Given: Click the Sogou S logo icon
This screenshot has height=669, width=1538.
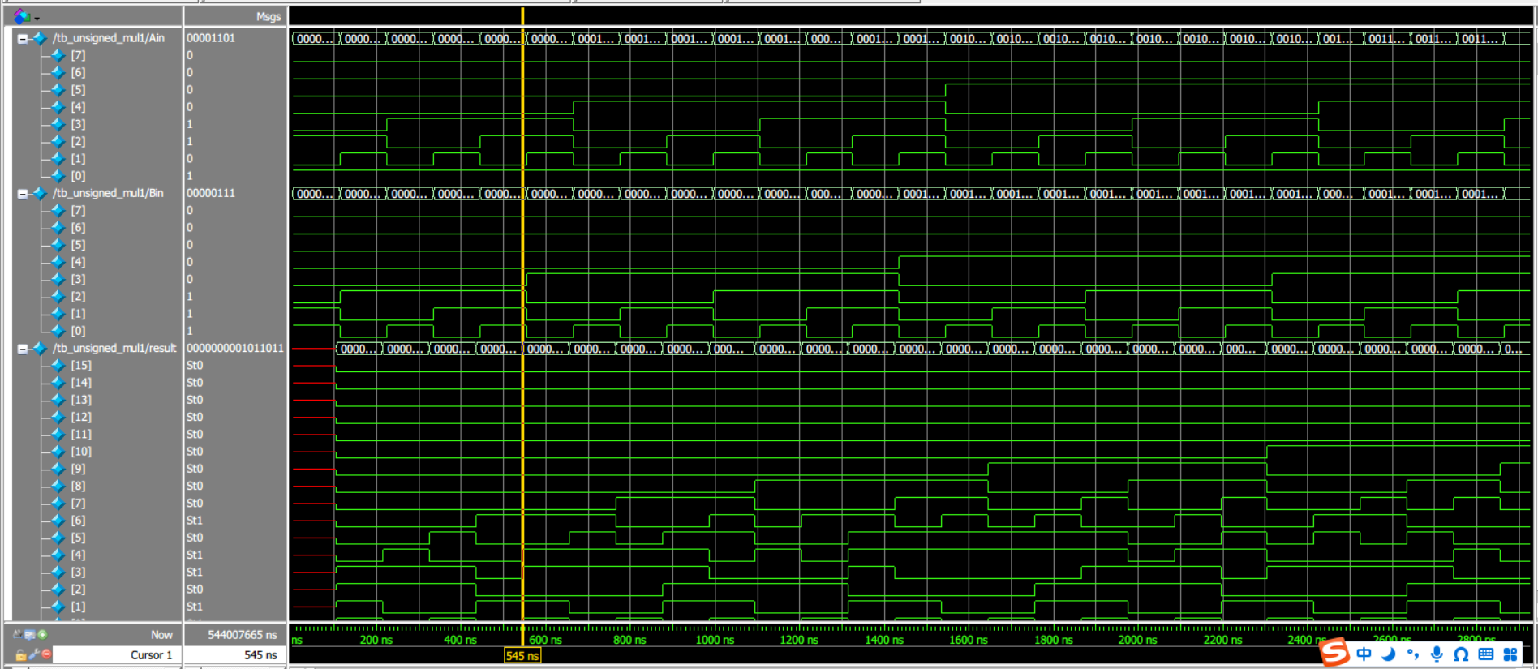Looking at the screenshot, I should tap(1334, 652).
